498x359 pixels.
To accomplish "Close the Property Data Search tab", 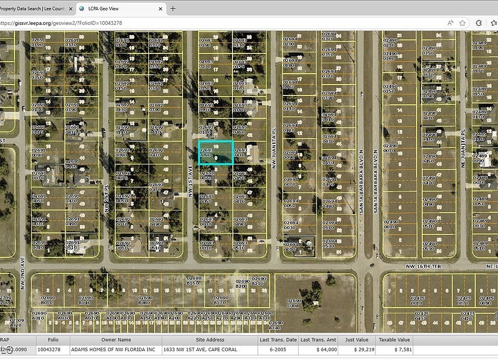I will pyautogui.click(x=71, y=9).
